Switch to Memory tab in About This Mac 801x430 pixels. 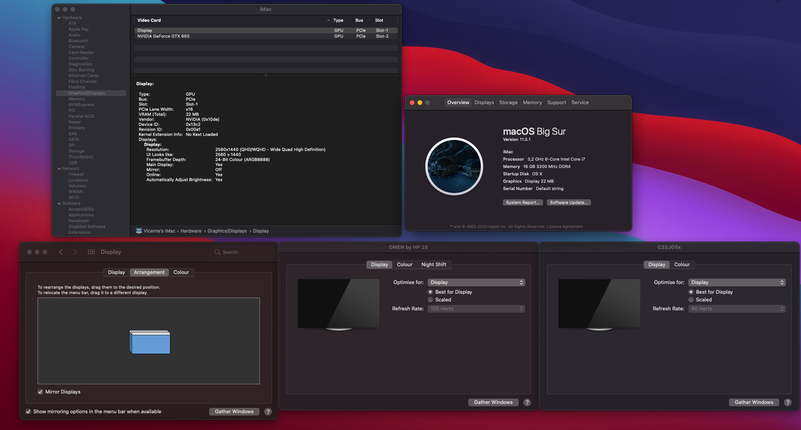[x=533, y=102]
